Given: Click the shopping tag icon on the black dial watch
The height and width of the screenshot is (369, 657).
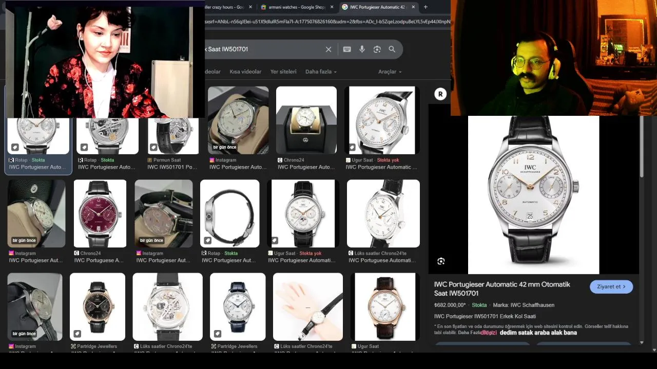Looking at the screenshot, I should (77, 334).
